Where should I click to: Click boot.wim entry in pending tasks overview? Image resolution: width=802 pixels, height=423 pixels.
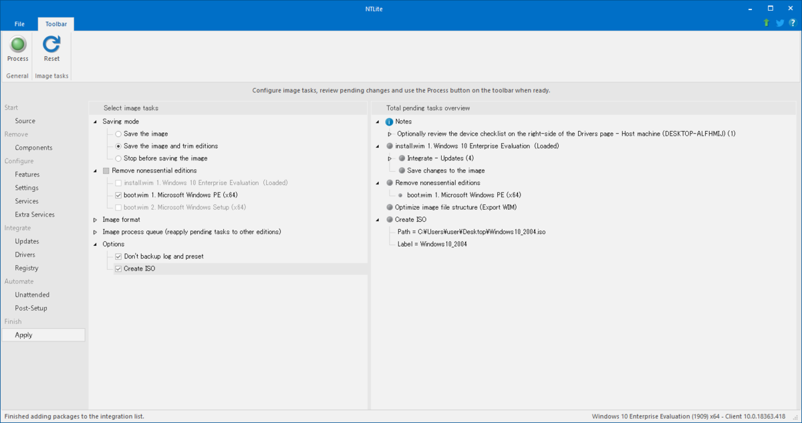(x=464, y=195)
